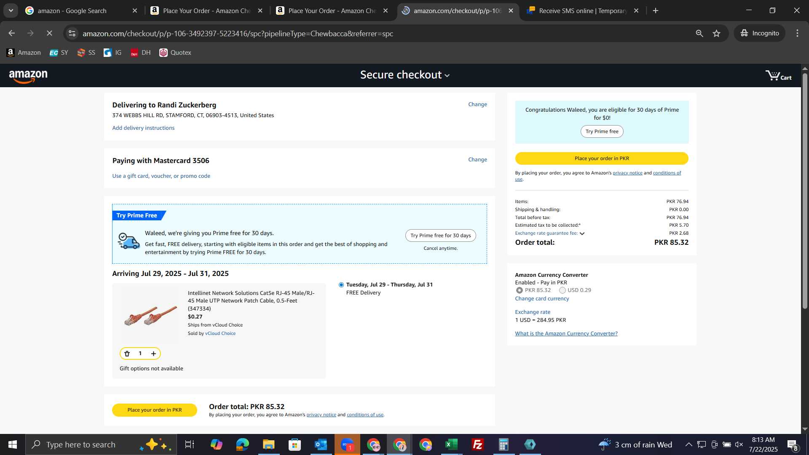Show hidden system tray icons
The image size is (809, 455).
point(688,444)
